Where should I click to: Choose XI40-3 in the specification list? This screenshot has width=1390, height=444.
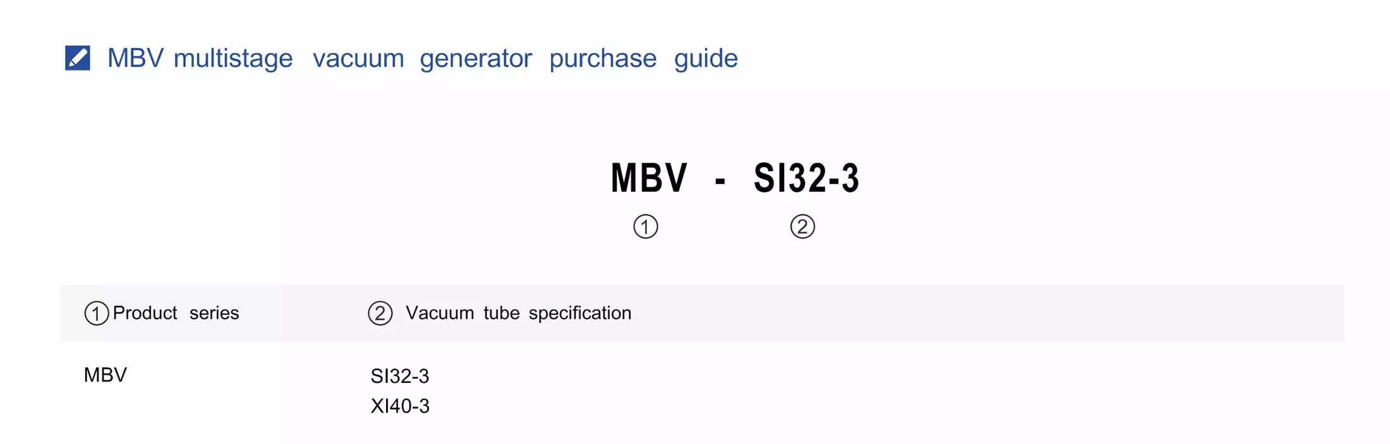coord(400,406)
